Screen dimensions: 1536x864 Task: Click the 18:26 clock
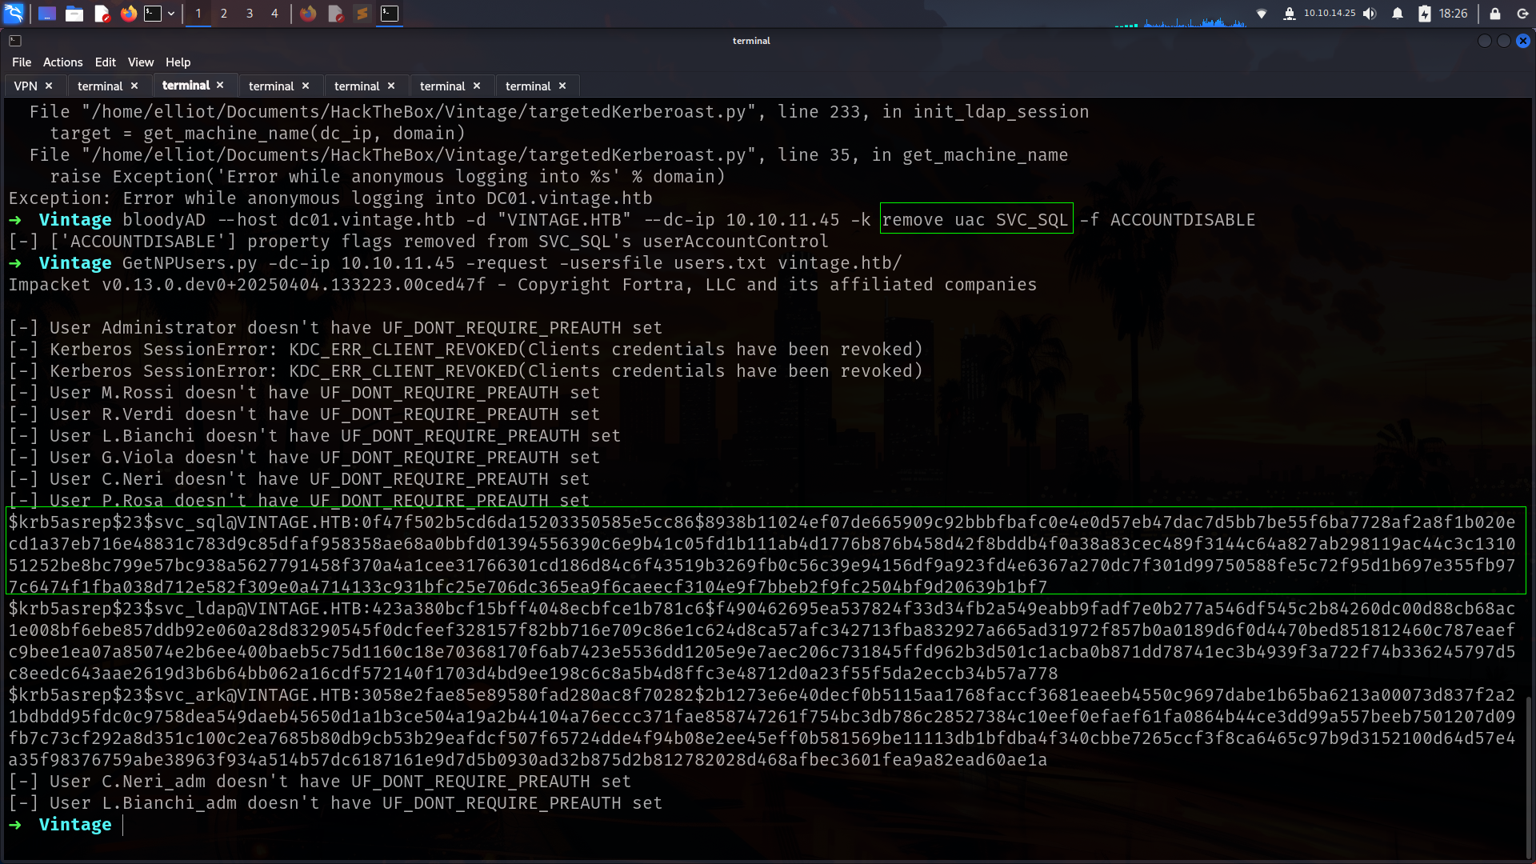pos(1453,14)
